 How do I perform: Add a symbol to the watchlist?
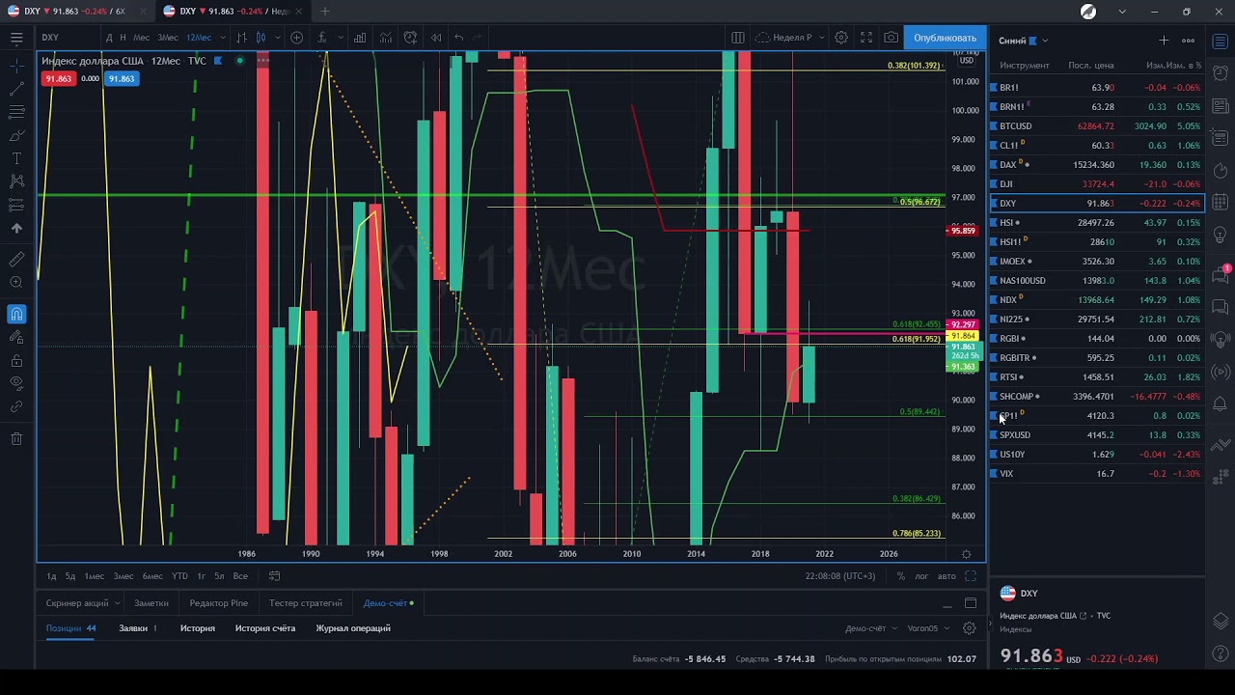(x=1164, y=41)
